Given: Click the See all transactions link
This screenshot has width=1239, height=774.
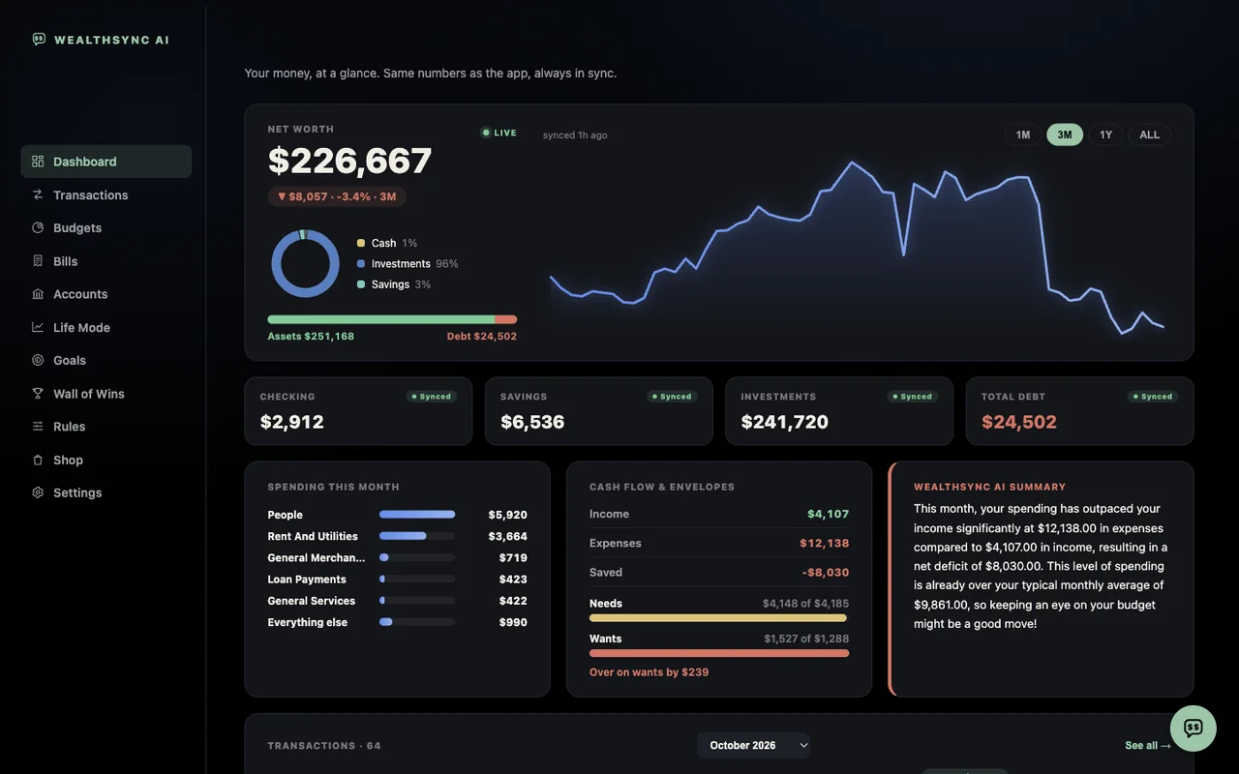Looking at the screenshot, I should 1148,746.
